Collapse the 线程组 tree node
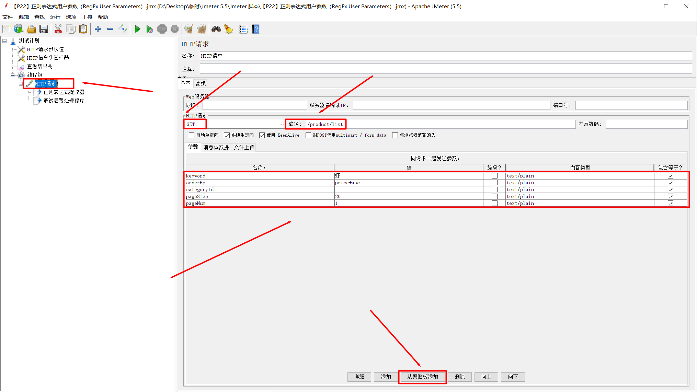The height and width of the screenshot is (392, 697). click(x=13, y=75)
